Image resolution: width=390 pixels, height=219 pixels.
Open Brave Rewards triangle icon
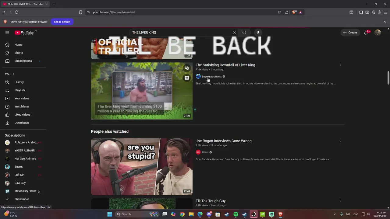click(300, 12)
